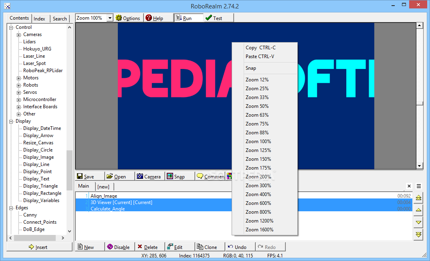
Task: Collapse the Control tree node
Action: (11, 27)
